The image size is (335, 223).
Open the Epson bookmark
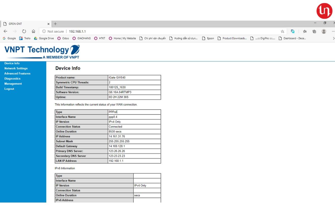(x=208, y=38)
